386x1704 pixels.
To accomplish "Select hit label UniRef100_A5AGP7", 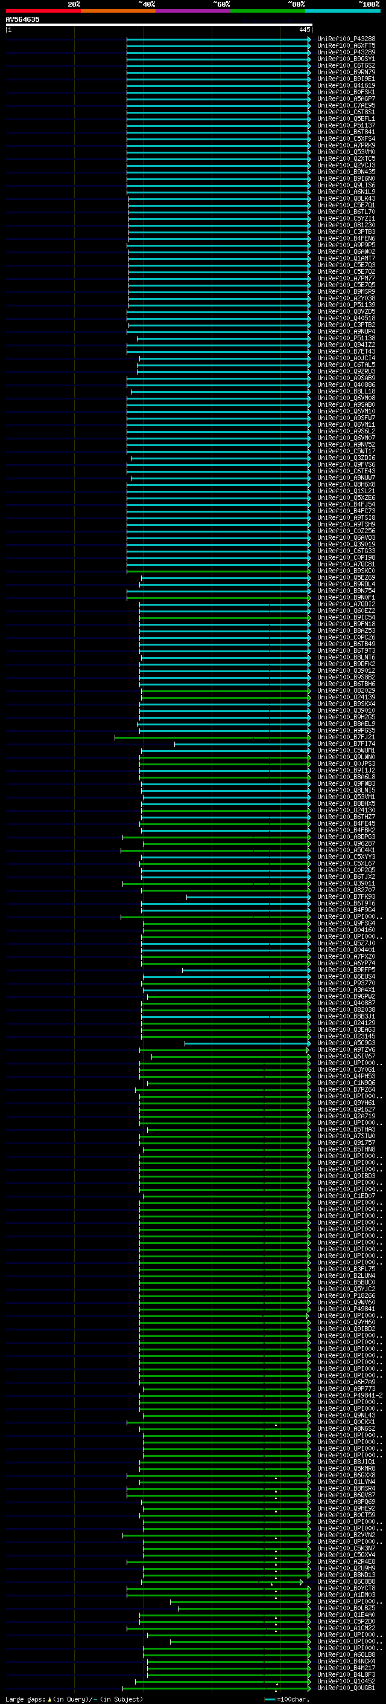I will click(x=346, y=99).
